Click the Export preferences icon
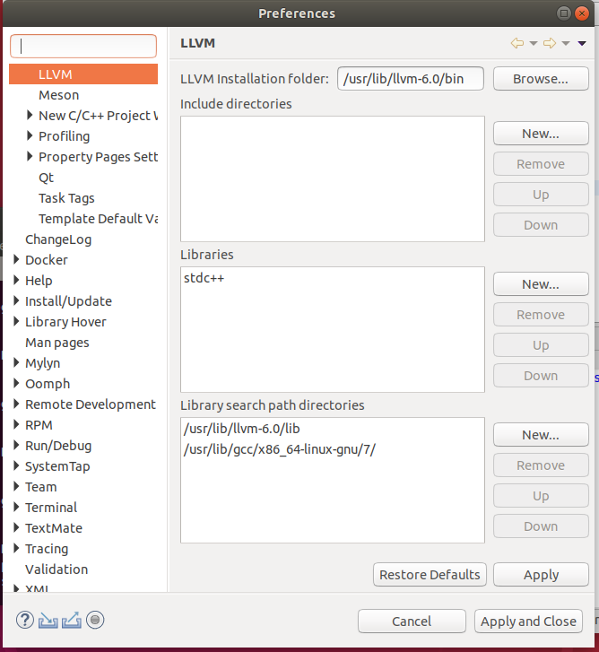Image resolution: width=599 pixels, height=652 pixels. click(x=72, y=620)
